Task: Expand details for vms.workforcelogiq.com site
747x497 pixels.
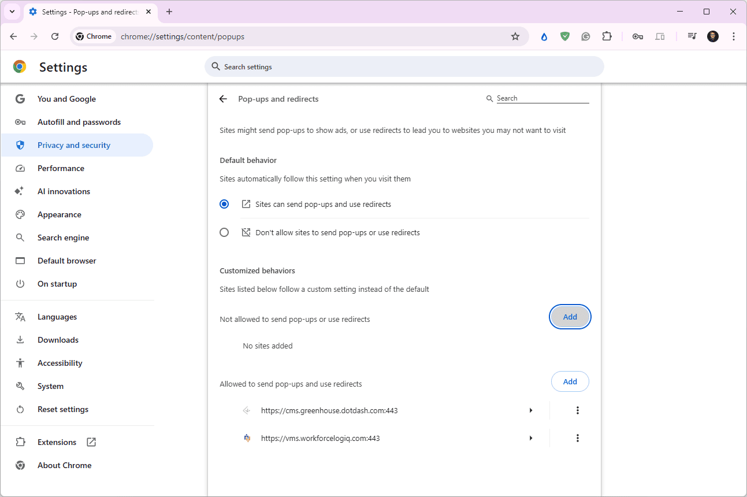Action: pyautogui.click(x=530, y=438)
